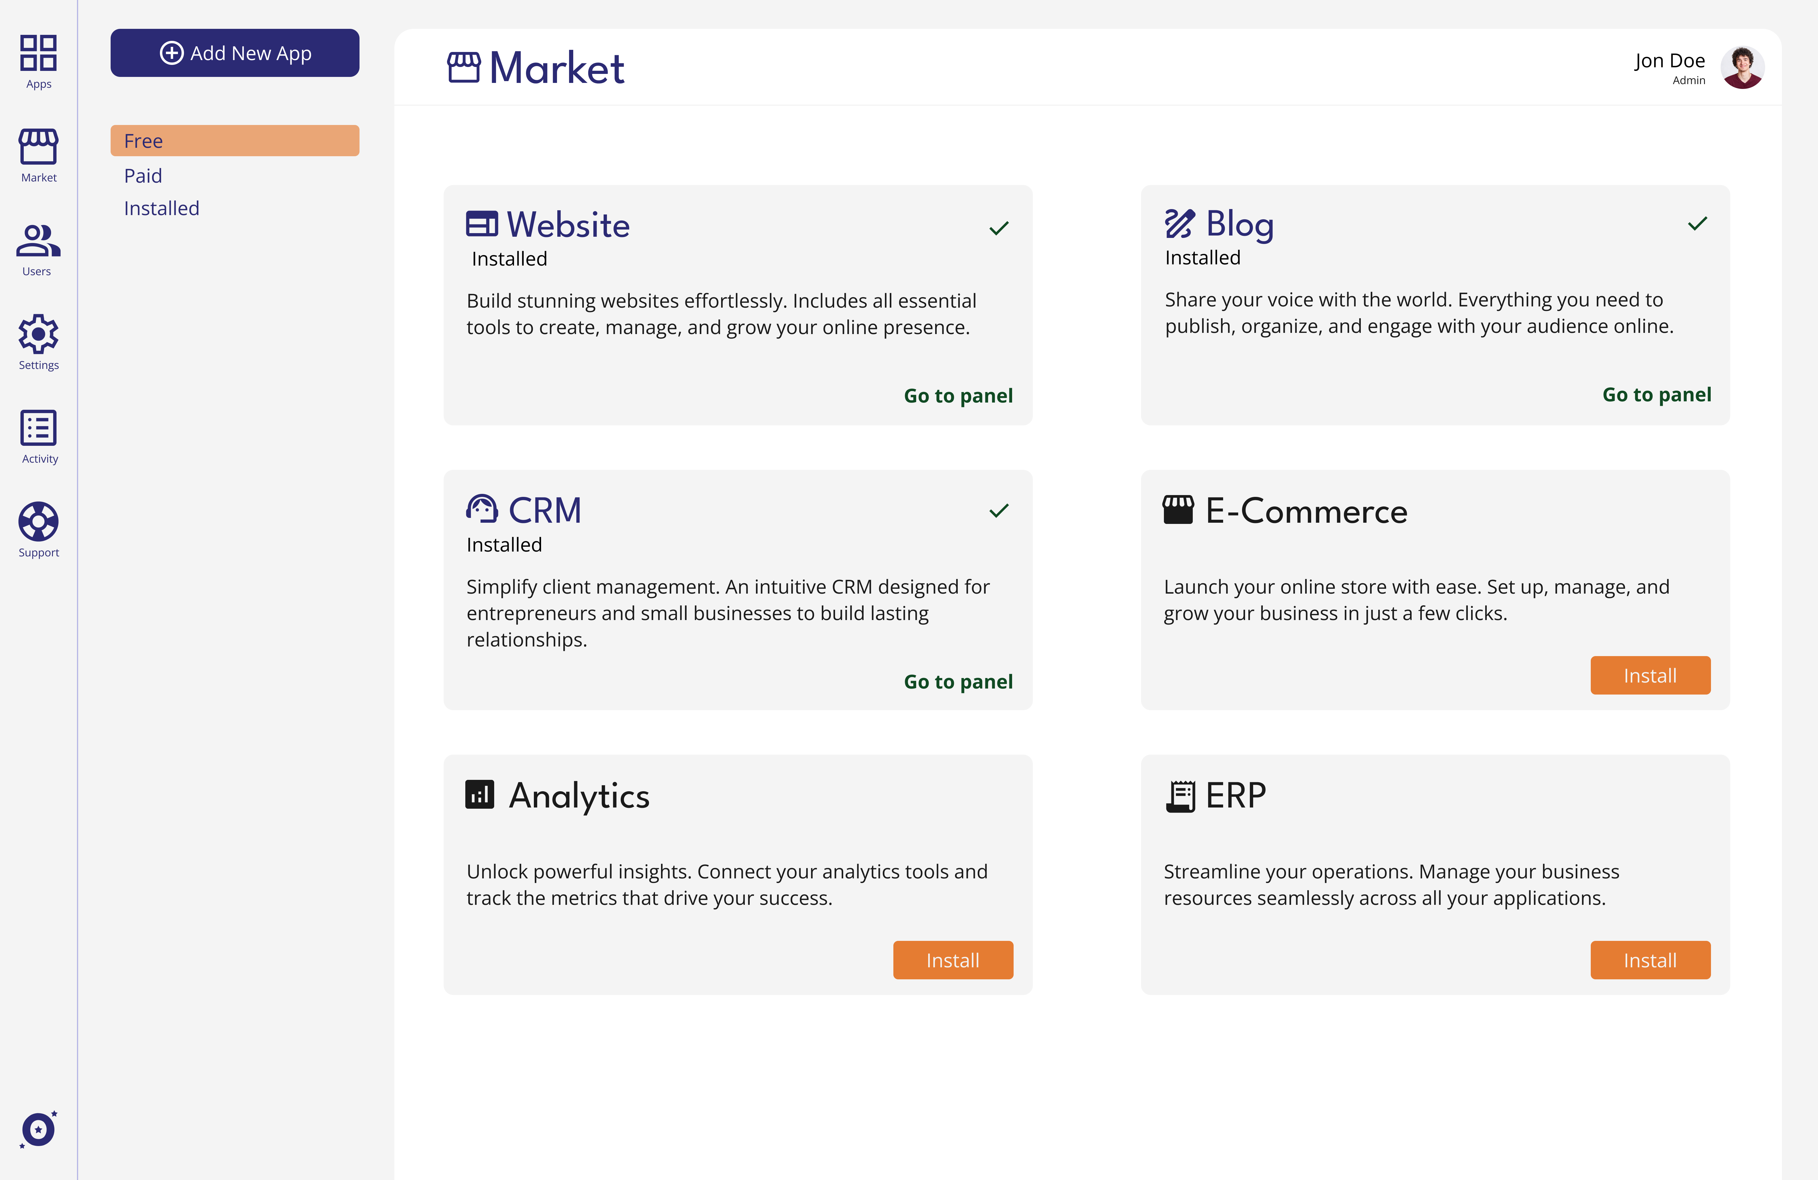The height and width of the screenshot is (1180, 1818).
Task: Show the Installed apps filter
Action: (x=161, y=208)
